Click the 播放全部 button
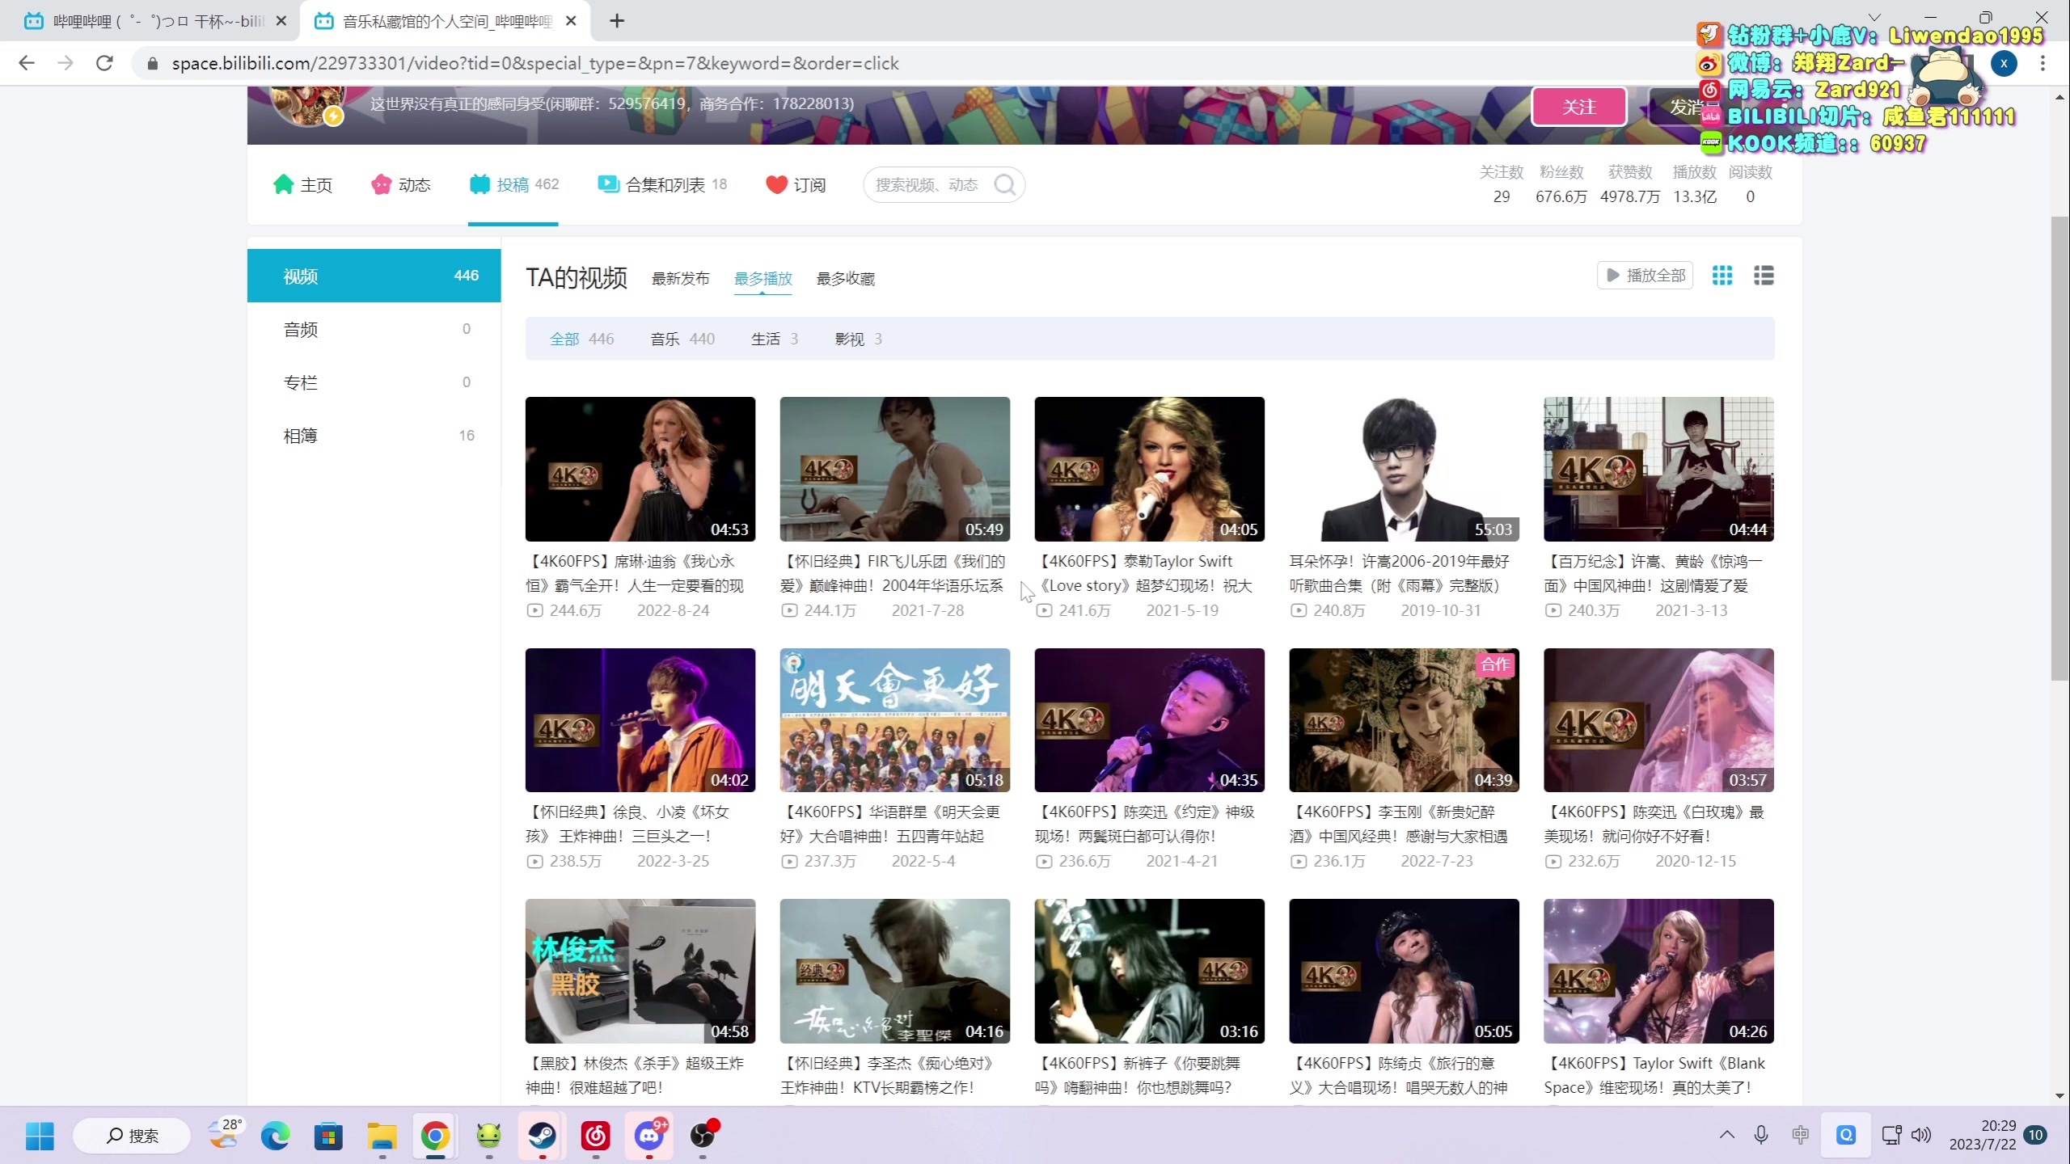Viewport: 2070px width, 1164px height. click(1643, 275)
